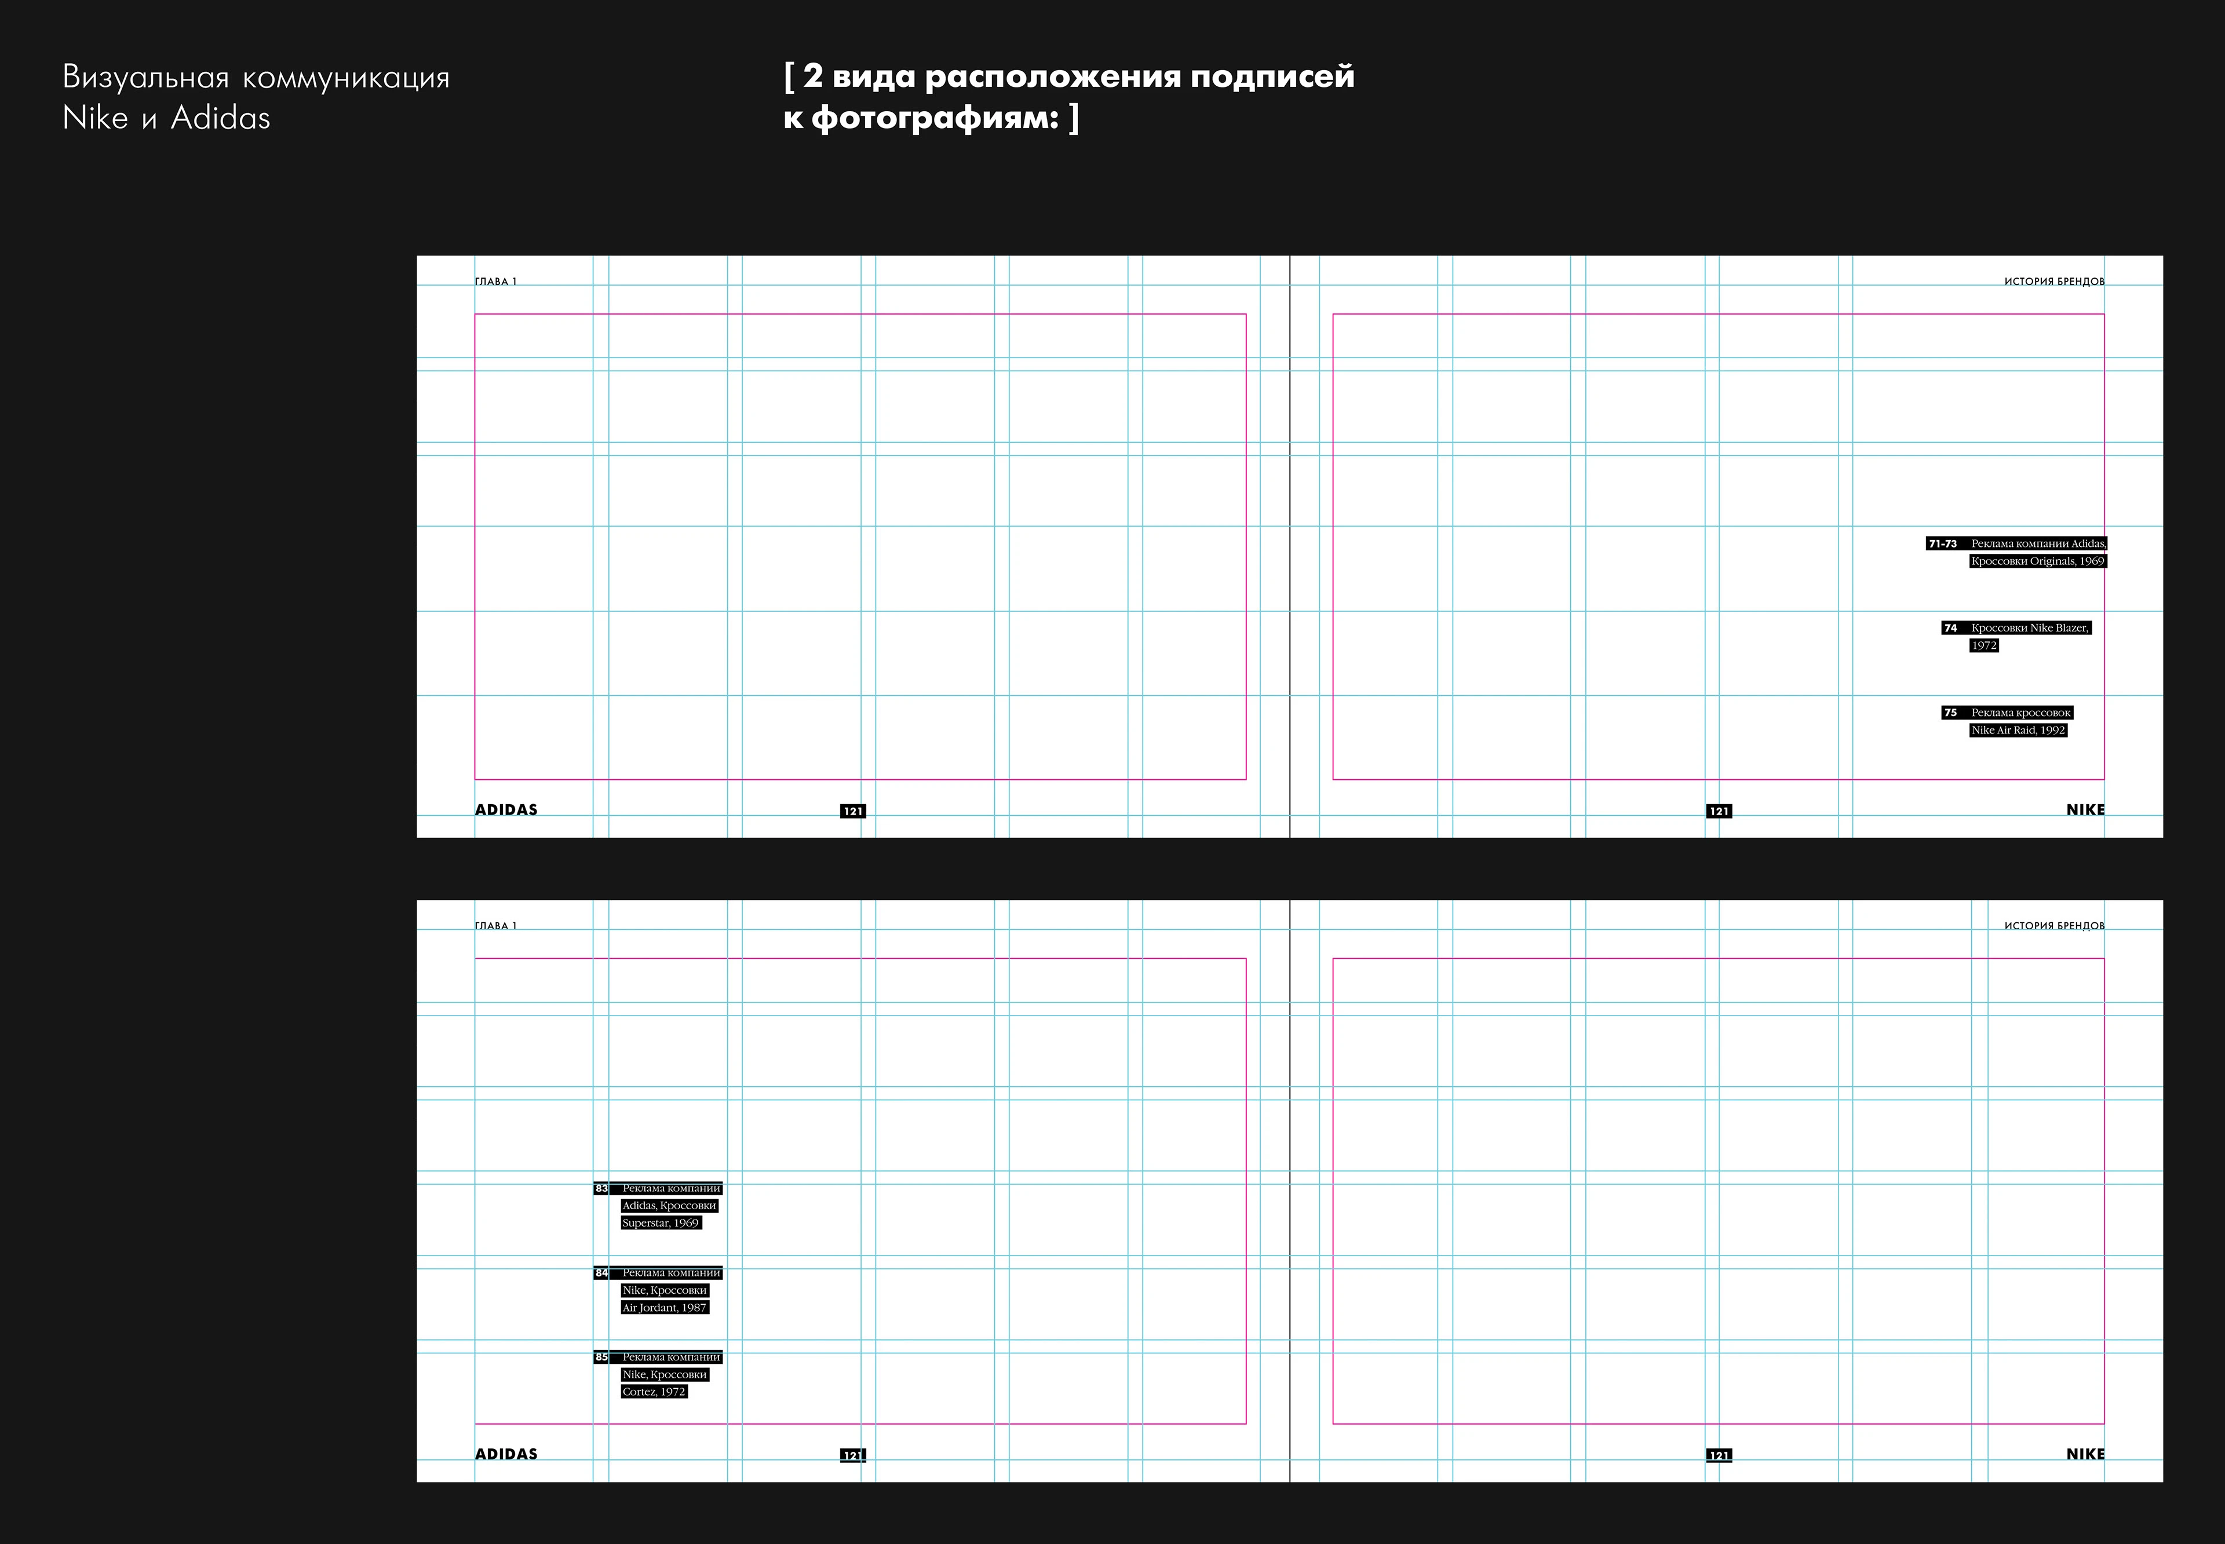Viewport: 2225px width, 1544px height.
Task: Click caption line 'Cortez, 1972'
Action: [653, 1392]
